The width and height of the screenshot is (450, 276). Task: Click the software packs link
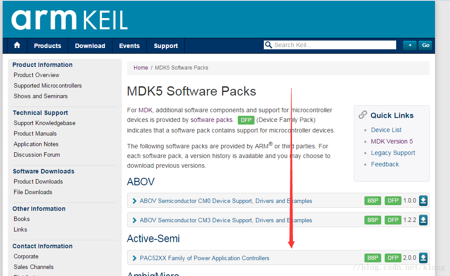coord(211,120)
